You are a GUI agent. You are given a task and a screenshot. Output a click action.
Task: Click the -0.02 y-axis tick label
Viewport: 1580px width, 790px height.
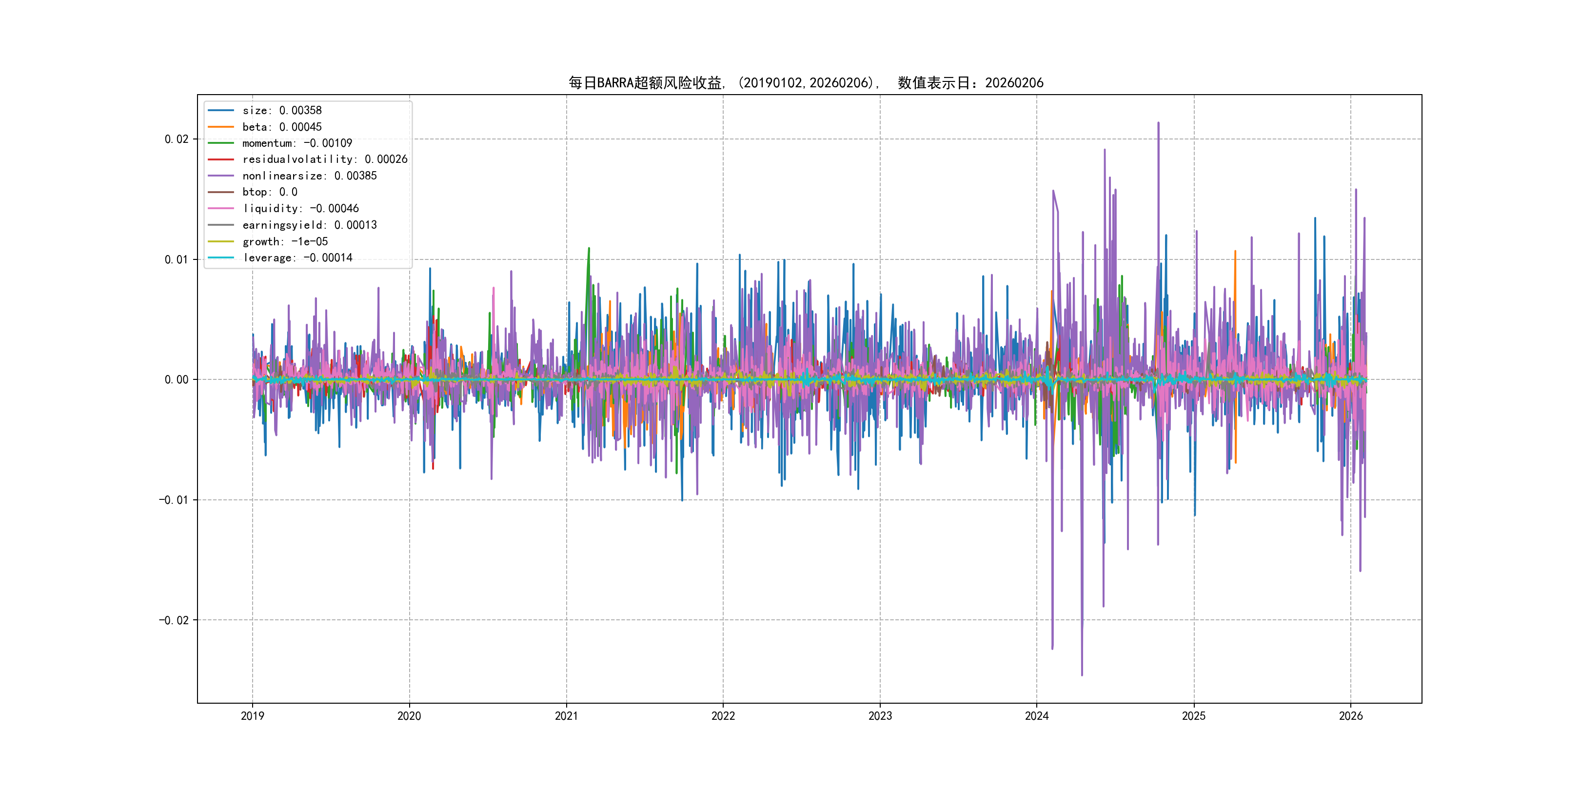click(x=174, y=620)
